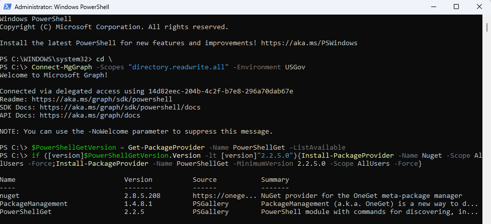Screen dimensions: 491x224
Task: Click the 'Copyright (C) Microsoft Corporation' line
Action: click(114, 27)
